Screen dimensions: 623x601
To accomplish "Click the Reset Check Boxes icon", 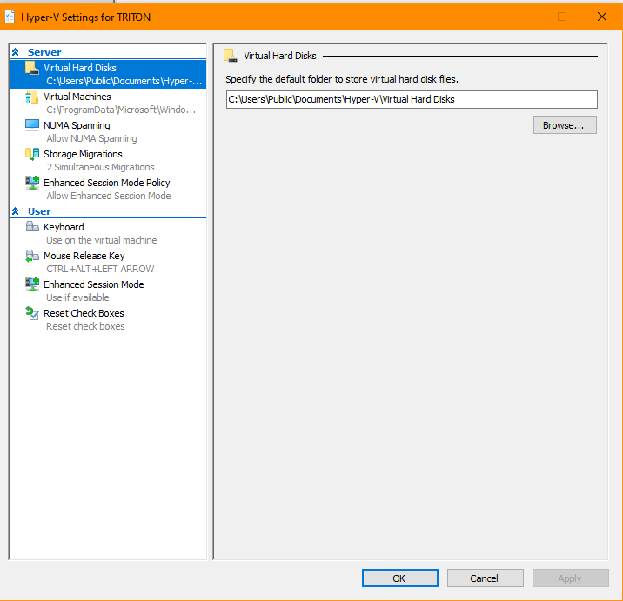I will (32, 313).
